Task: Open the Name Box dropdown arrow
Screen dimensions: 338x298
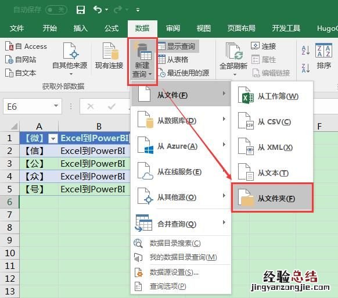Action: coord(56,106)
